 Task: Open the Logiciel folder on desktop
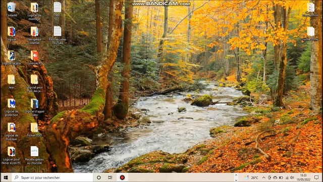tap(11, 33)
